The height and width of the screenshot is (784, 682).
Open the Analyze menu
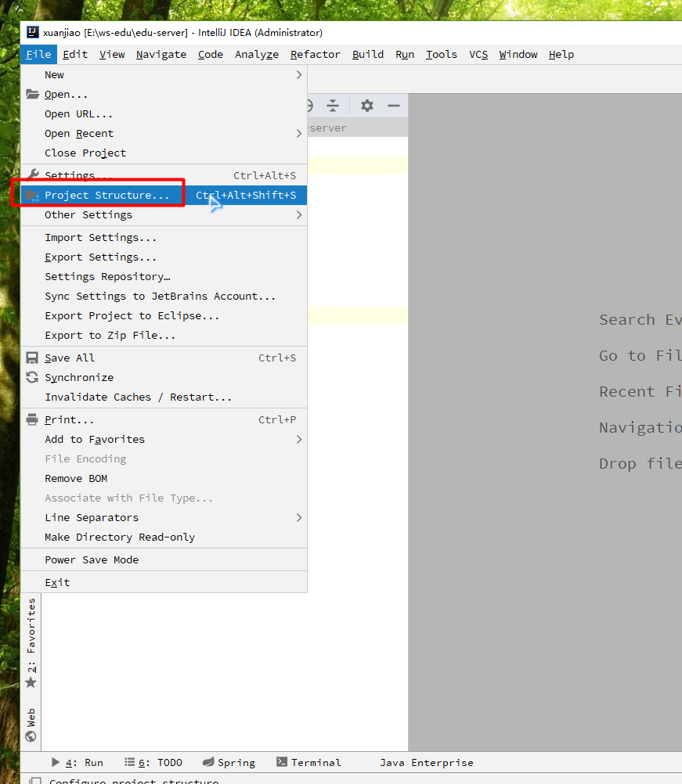tap(257, 55)
